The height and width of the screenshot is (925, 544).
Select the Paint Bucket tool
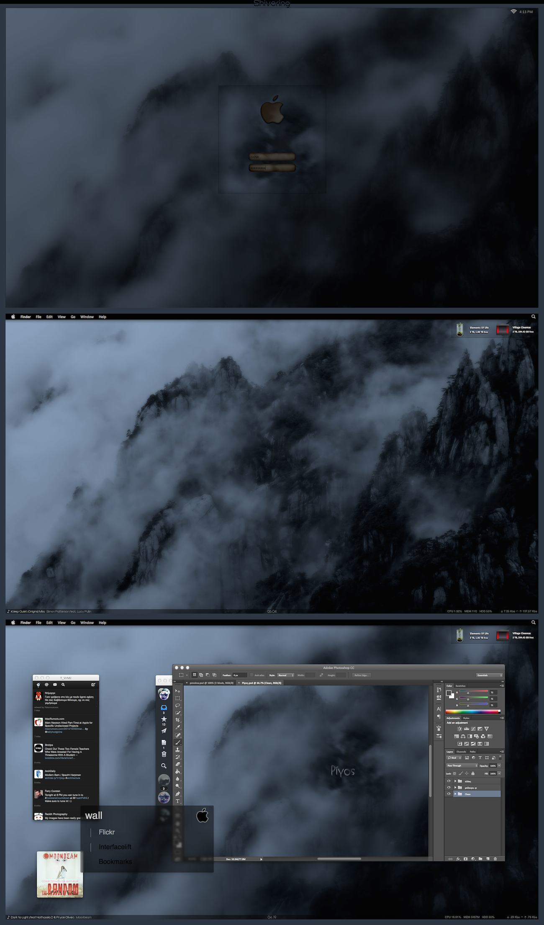(x=178, y=771)
